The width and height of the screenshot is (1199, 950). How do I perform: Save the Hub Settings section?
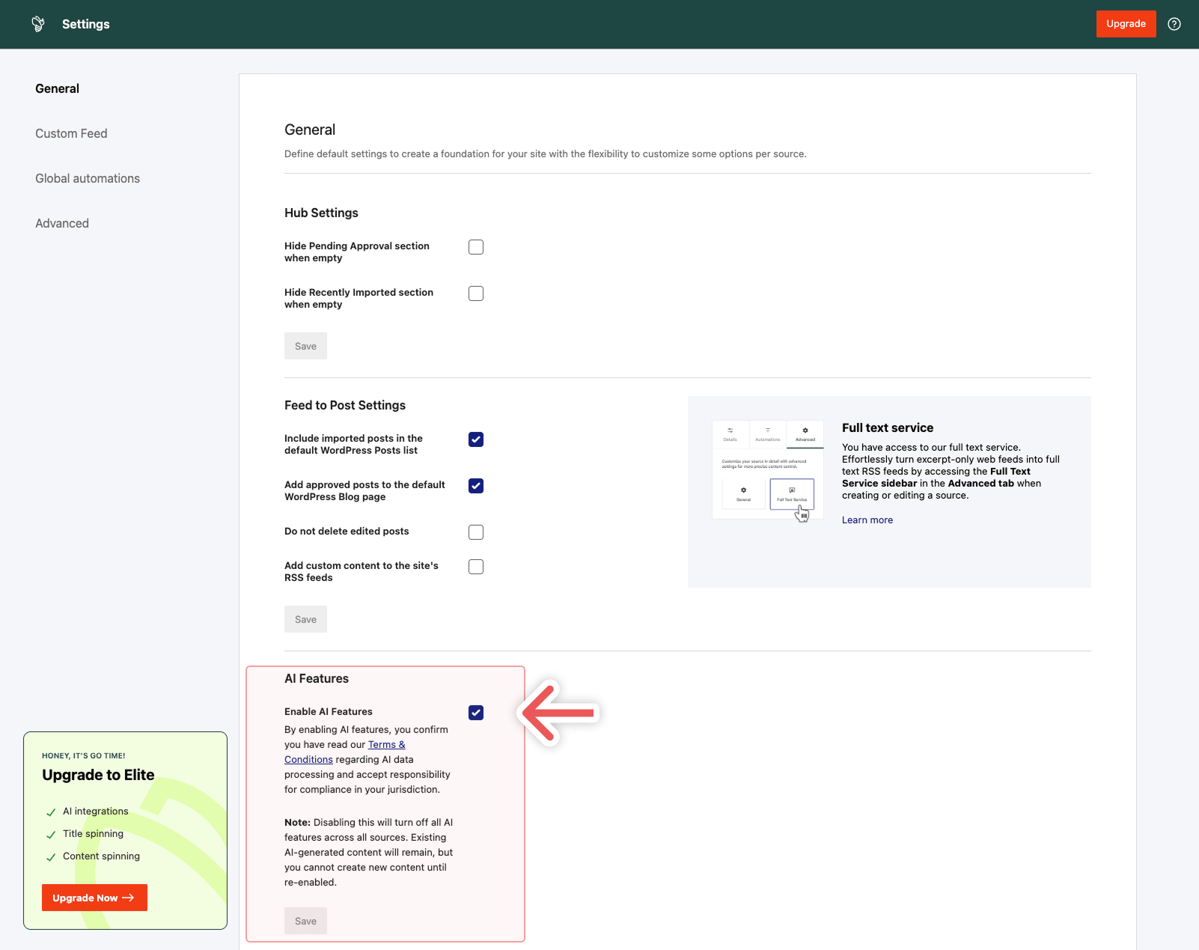(x=305, y=346)
